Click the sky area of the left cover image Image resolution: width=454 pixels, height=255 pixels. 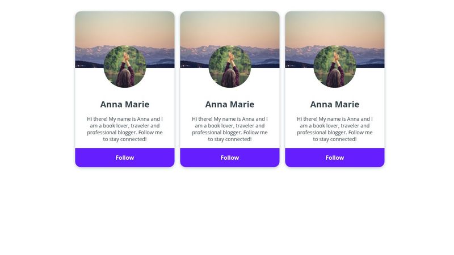[x=125, y=27]
